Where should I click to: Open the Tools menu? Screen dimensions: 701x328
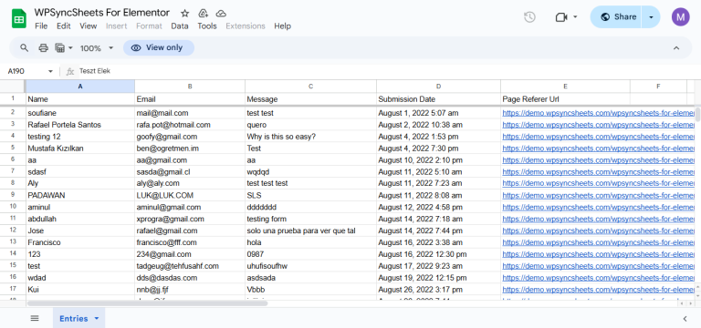point(207,26)
